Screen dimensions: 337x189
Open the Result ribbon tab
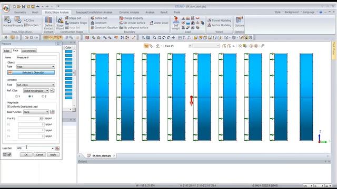[x=164, y=13]
